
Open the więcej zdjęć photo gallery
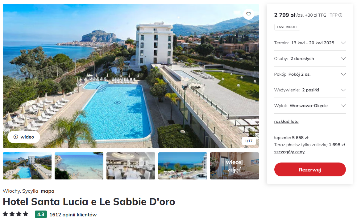[x=235, y=166]
